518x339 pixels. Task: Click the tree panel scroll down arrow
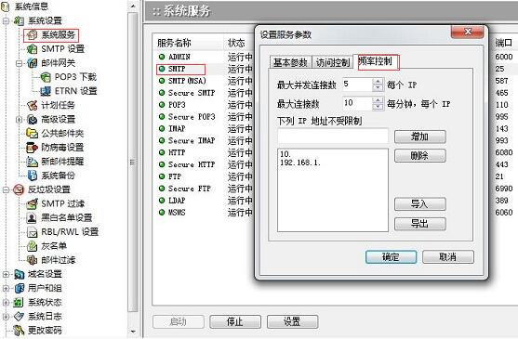[133, 331]
